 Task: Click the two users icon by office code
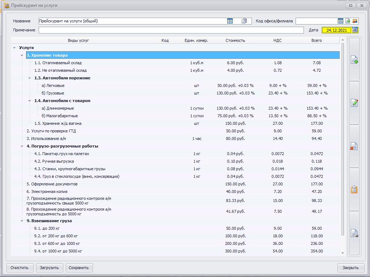(355, 21)
